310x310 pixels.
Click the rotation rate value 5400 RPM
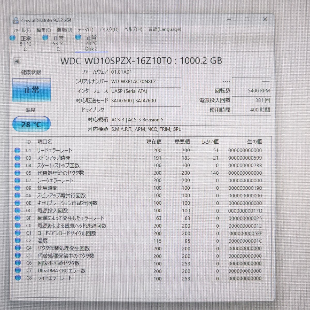(251, 91)
